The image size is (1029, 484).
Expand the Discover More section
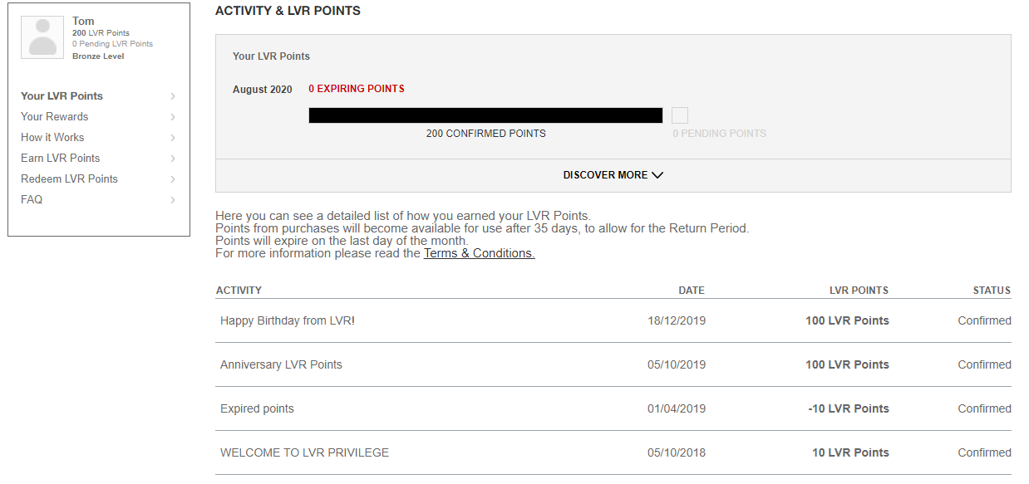click(x=613, y=175)
